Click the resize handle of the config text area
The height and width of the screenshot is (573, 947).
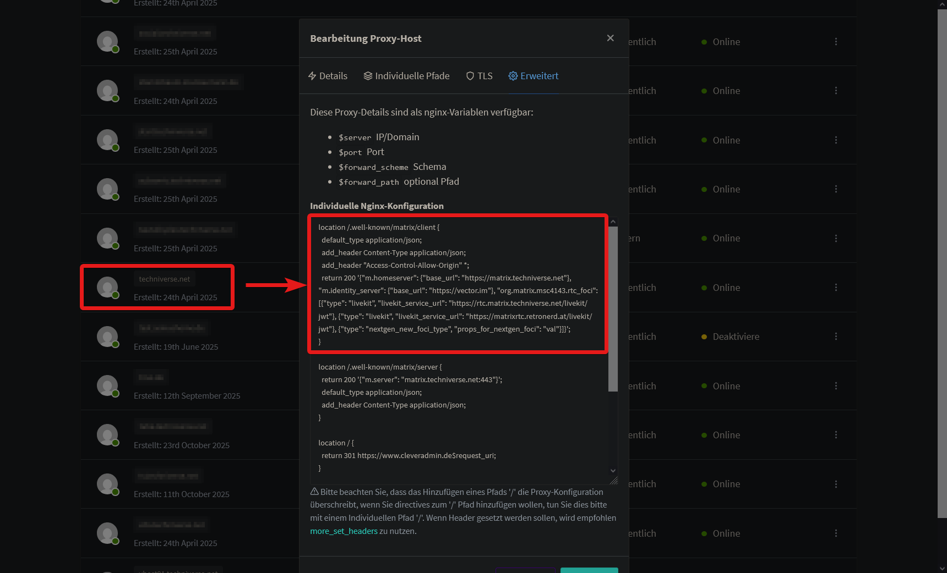[x=614, y=481]
